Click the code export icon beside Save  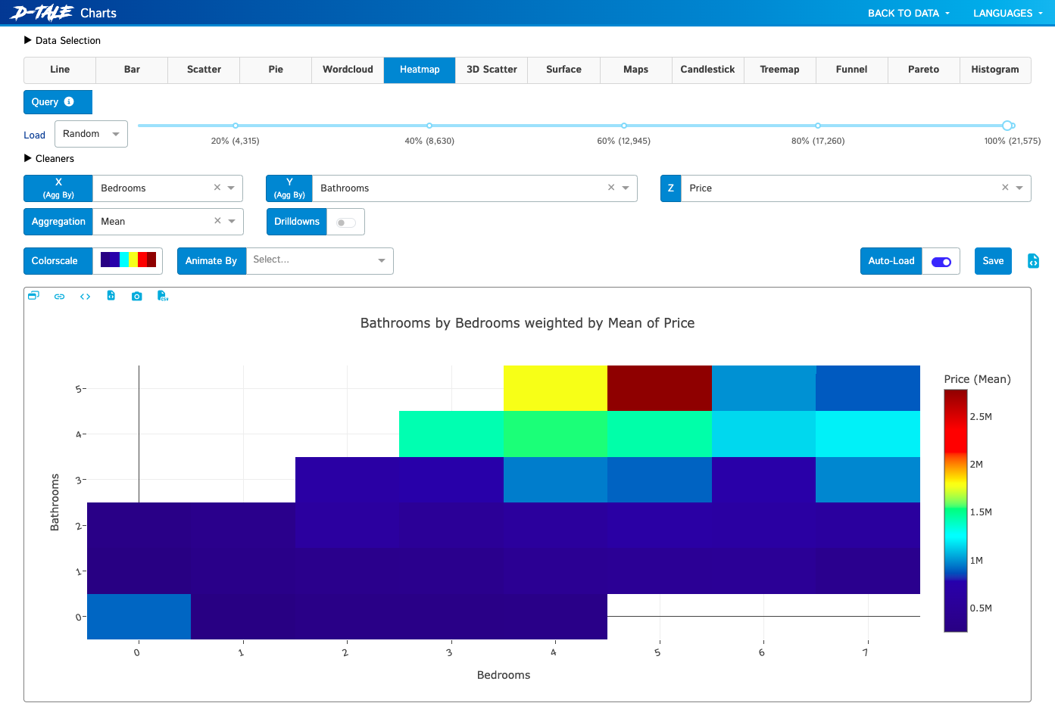[x=1033, y=261]
